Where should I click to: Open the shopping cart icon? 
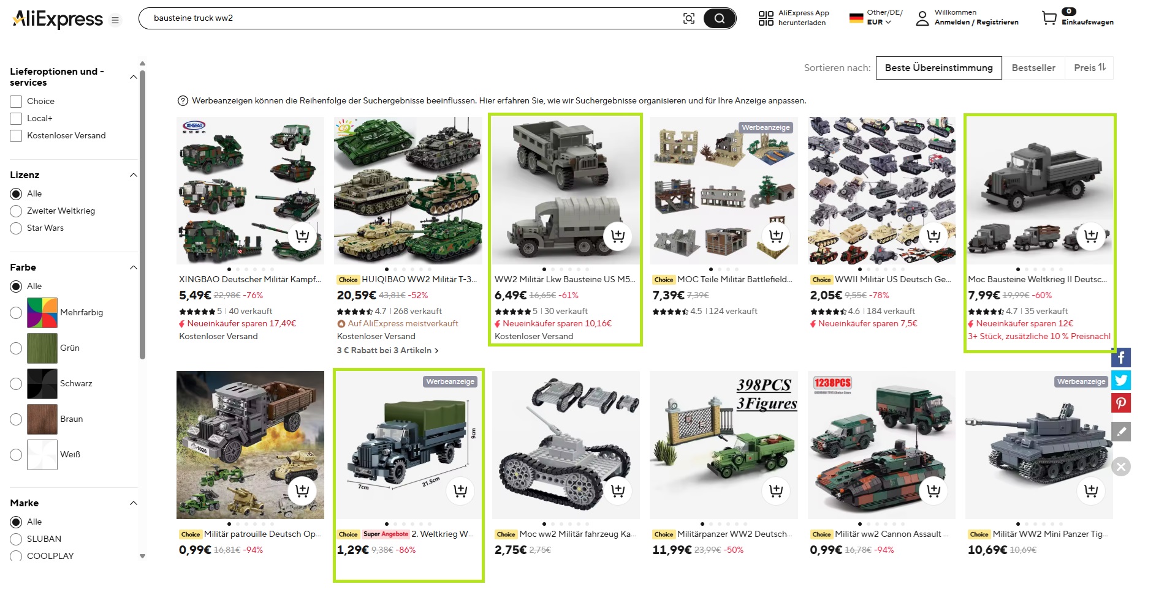tap(1049, 18)
